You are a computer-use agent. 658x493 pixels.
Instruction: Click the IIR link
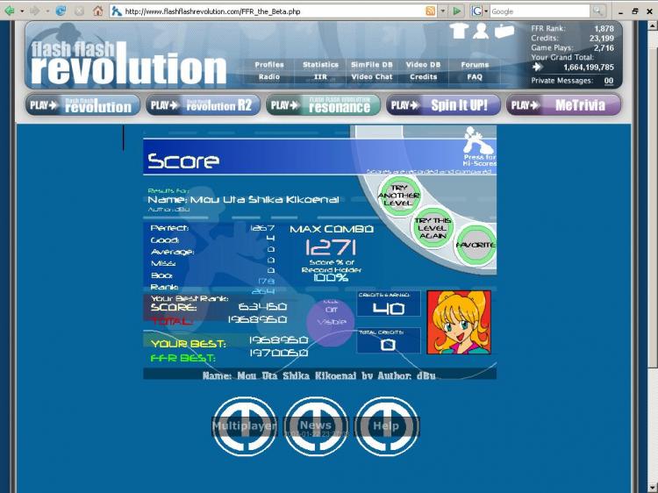pyautogui.click(x=320, y=77)
